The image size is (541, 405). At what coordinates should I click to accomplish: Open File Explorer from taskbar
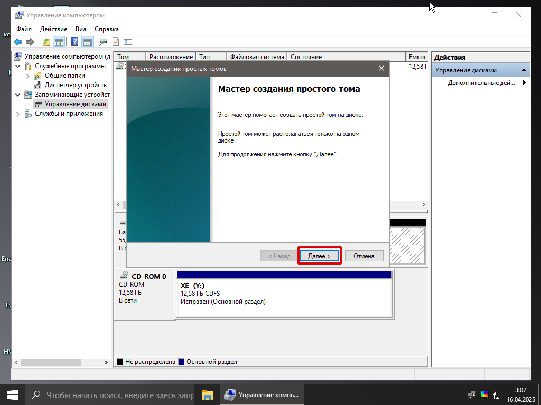tap(207, 395)
